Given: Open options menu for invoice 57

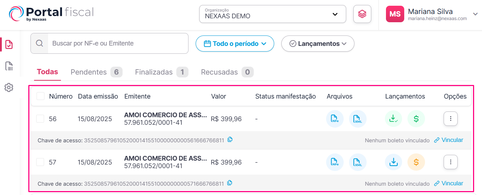Looking at the screenshot, I should 451,162.
